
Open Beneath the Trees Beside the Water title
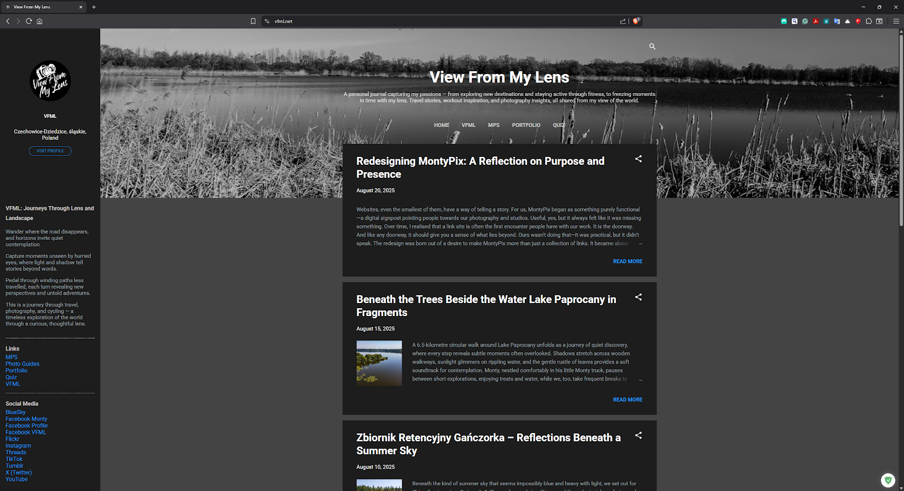click(x=486, y=306)
